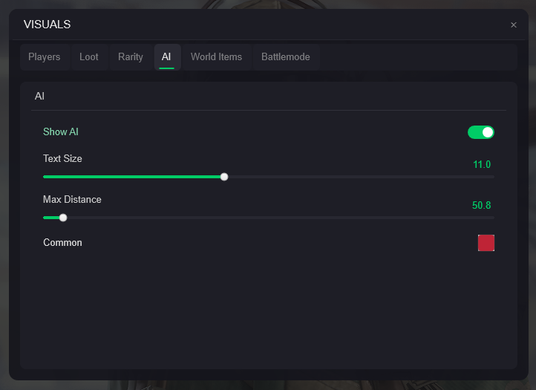Image resolution: width=536 pixels, height=390 pixels.
Task: Click the Max Distance value 50.8
Action: [481, 206]
